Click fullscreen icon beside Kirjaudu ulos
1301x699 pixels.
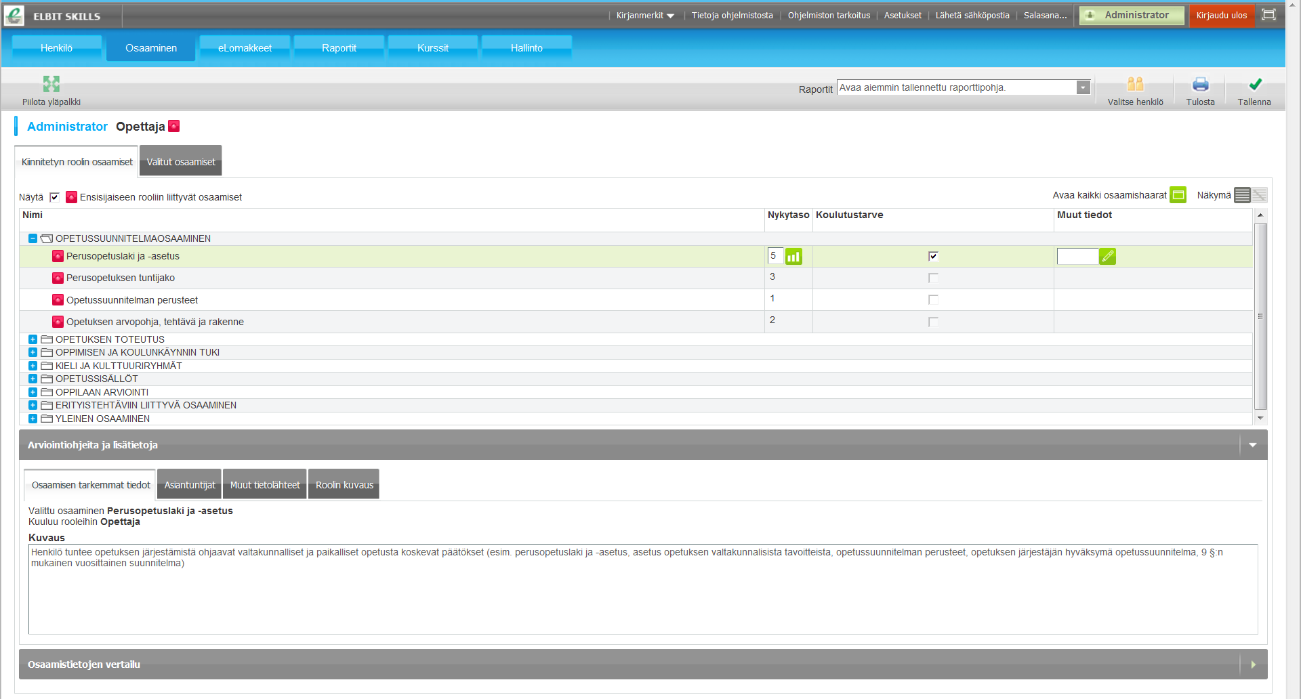1268,14
